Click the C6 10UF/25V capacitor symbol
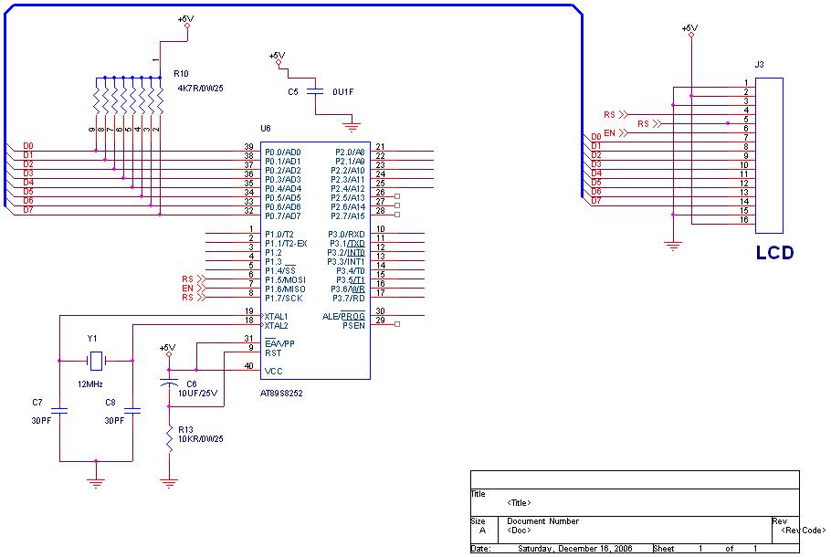The width and height of the screenshot is (831, 557). coord(169,383)
